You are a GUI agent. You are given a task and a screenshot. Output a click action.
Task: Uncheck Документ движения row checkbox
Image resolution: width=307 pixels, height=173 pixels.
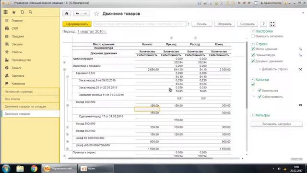tap(253, 61)
